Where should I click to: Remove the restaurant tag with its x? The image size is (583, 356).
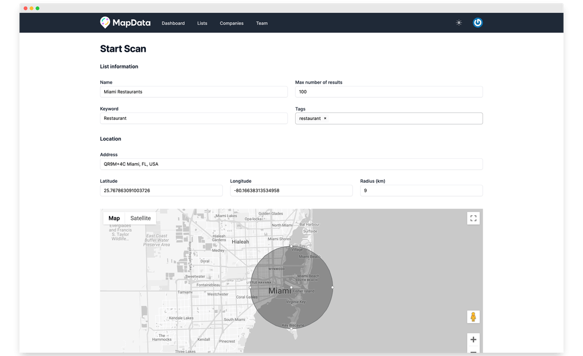point(325,118)
